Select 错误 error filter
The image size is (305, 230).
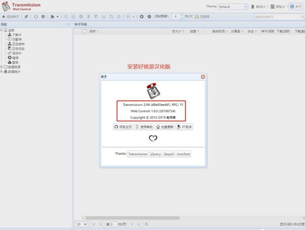pyautogui.click(x=15, y=58)
